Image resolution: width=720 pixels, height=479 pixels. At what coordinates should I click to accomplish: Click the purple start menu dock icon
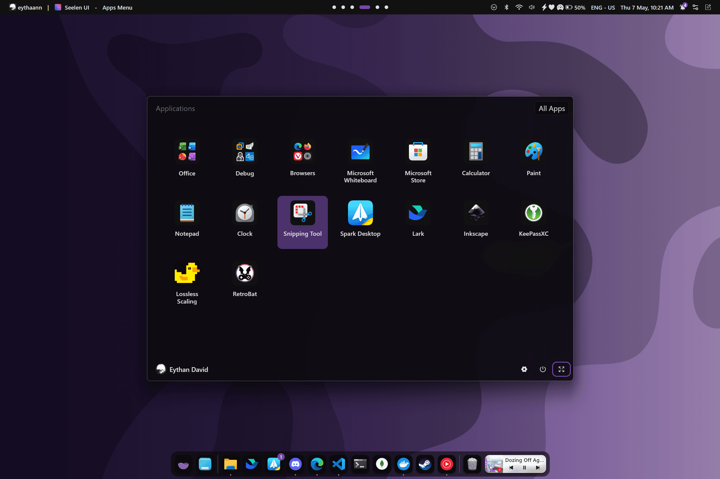pos(183,464)
